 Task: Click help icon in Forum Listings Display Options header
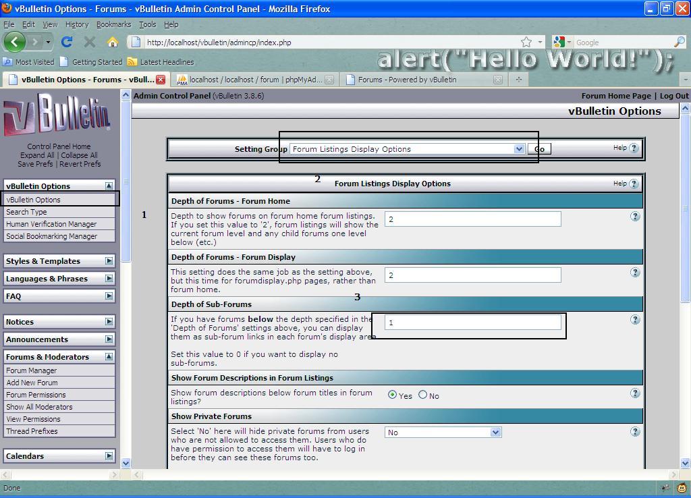click(634, 184)
